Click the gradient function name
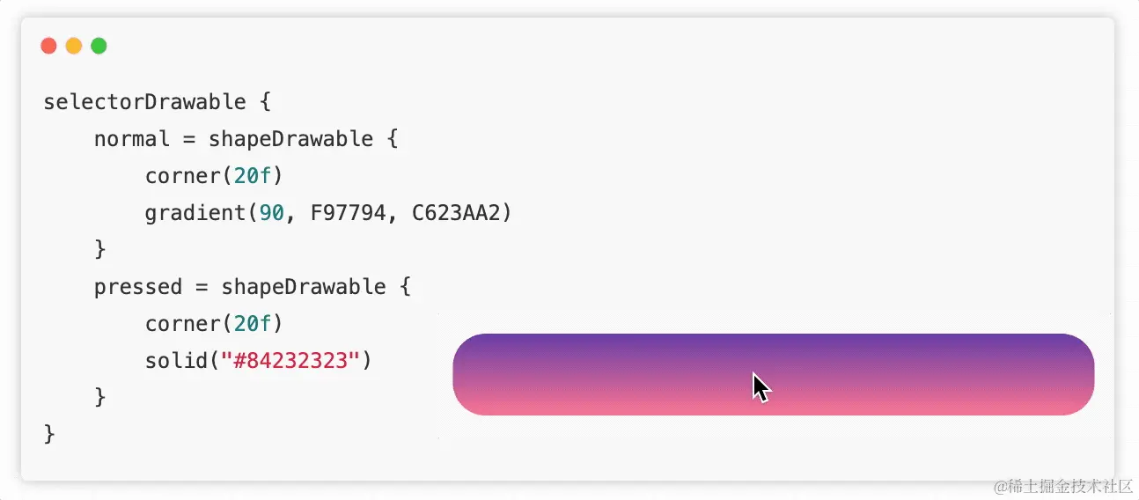The width and height of the screenshot is (1139, 500). [x=195, y=213]
